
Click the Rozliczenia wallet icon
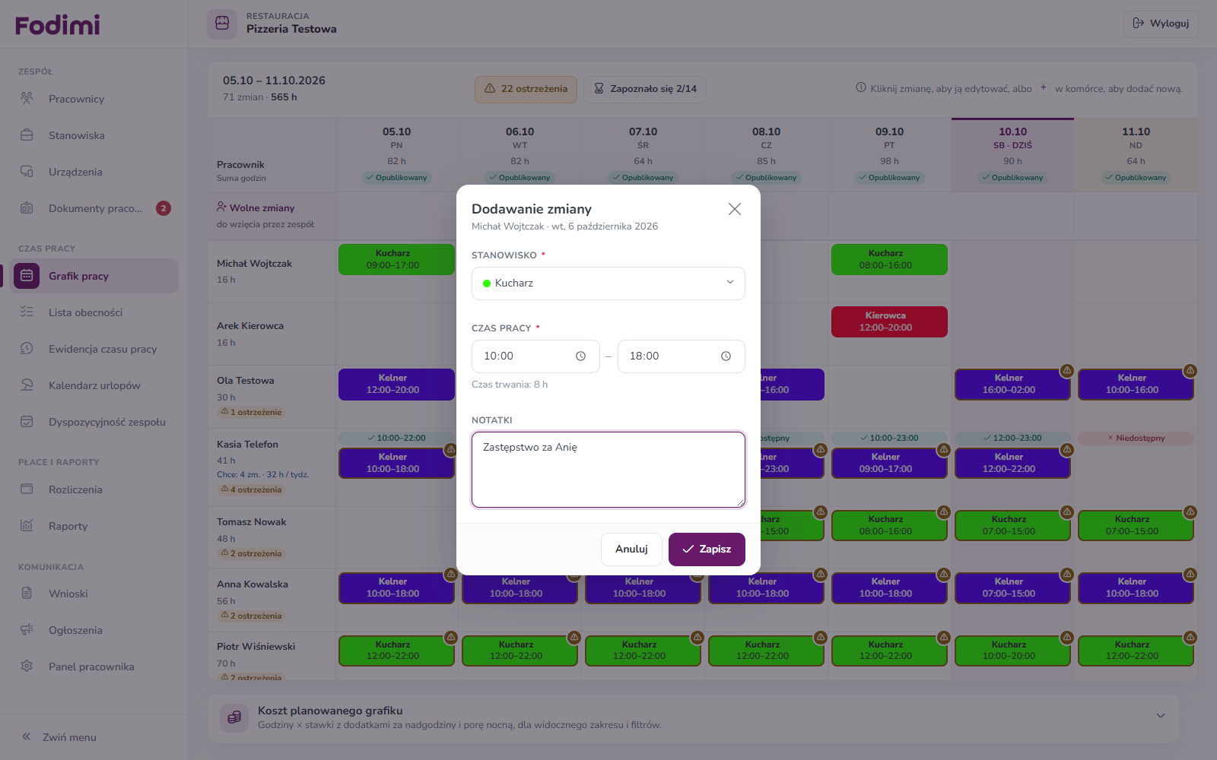click(x=27, y=489)
